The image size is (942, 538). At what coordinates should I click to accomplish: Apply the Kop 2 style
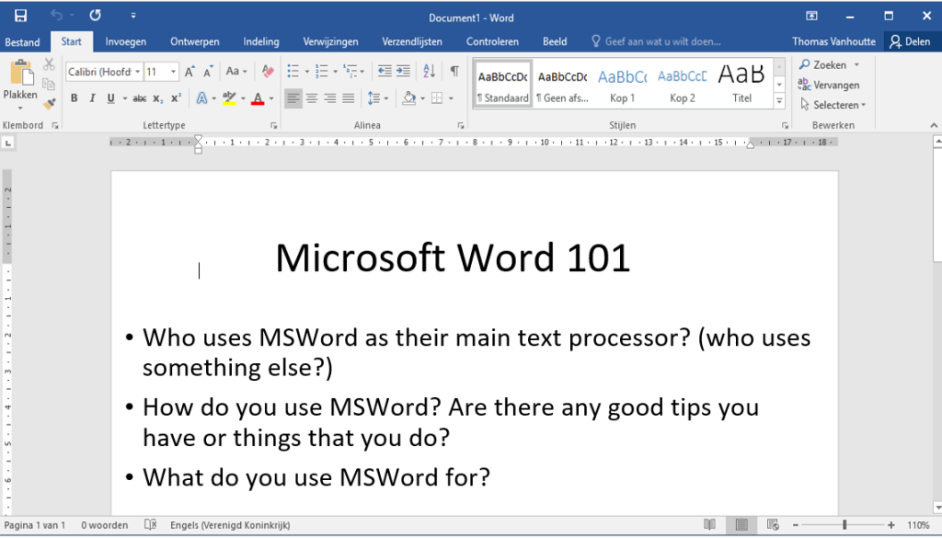coord(683,84)
